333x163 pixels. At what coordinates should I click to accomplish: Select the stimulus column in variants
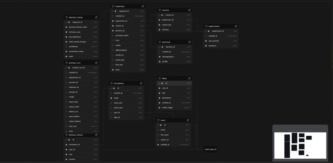pyautogui.click(x=174, y=29)
